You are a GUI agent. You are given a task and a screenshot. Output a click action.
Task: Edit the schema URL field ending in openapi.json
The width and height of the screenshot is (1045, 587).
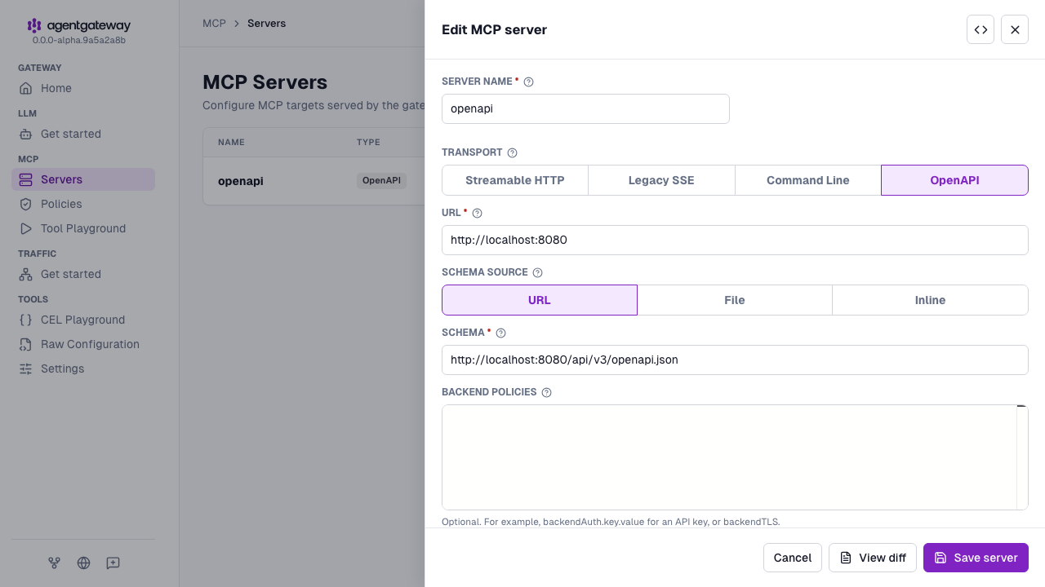pyautogui.click(x=735, y=360)
